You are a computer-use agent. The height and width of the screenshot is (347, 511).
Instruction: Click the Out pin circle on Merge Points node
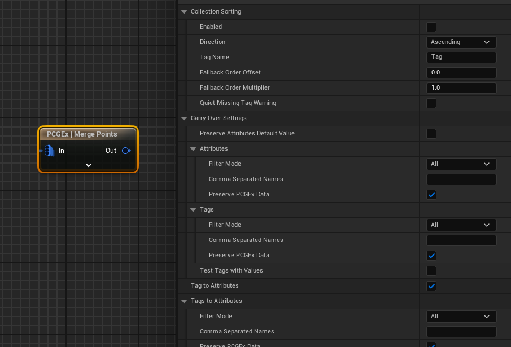click(x=126, y=151)
